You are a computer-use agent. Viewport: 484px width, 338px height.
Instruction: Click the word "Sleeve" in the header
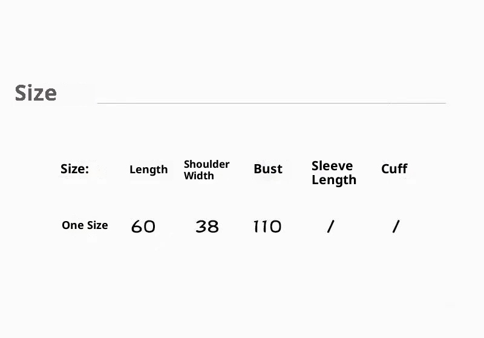[x=332, y=166]
